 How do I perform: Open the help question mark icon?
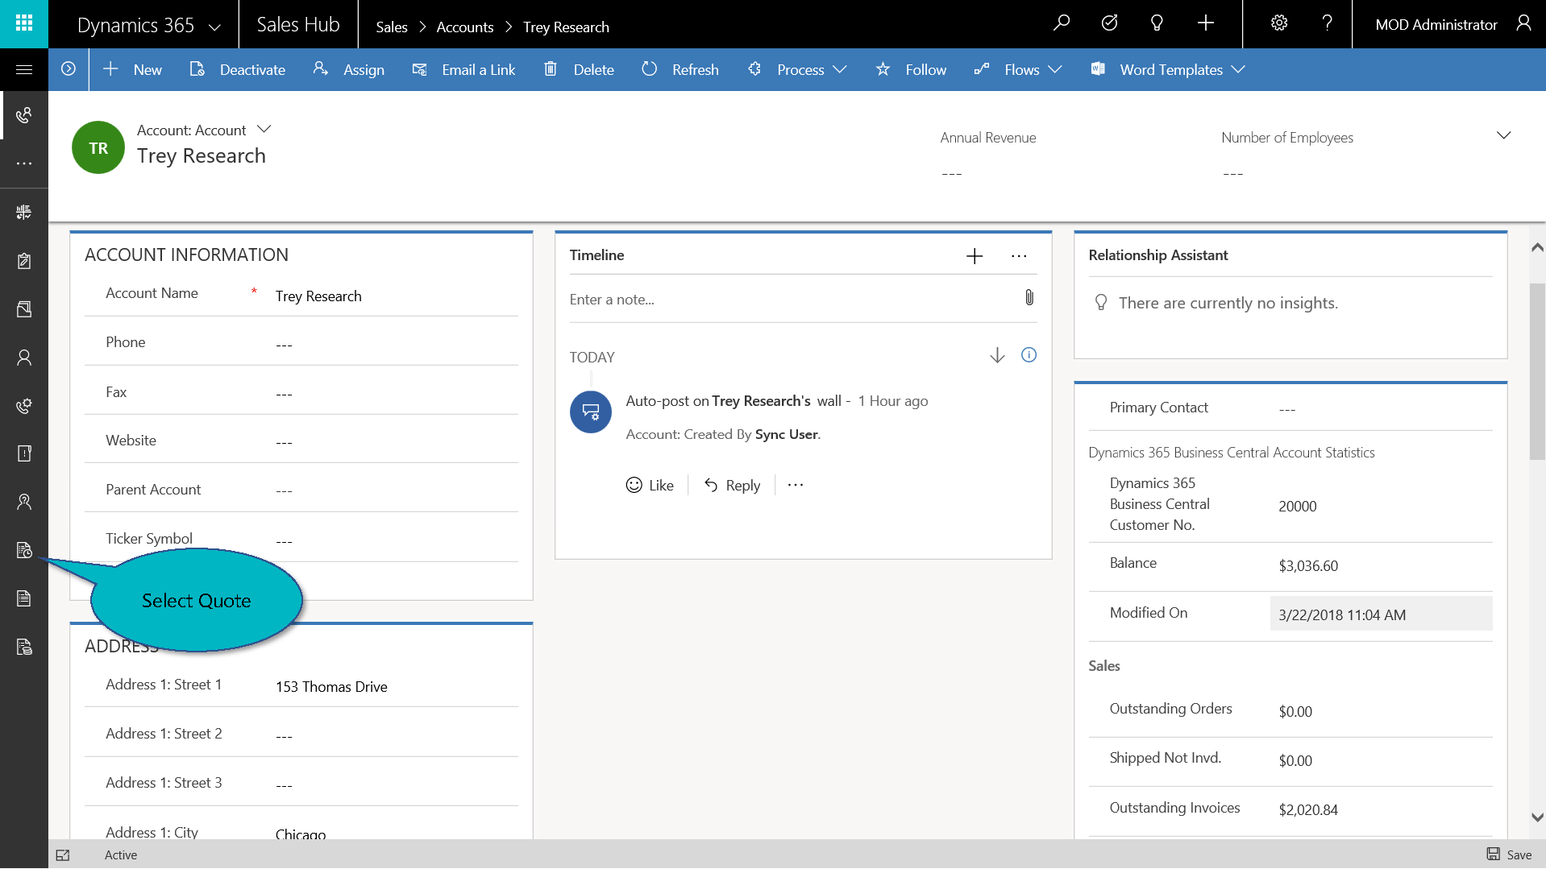(x=1327, y=23)
